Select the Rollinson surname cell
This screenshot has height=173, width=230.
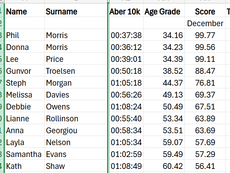[x=62, y=119]
